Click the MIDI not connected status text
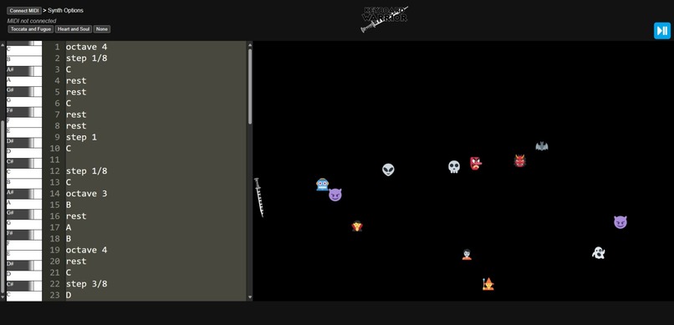674x325 pixels. (32, 21)
